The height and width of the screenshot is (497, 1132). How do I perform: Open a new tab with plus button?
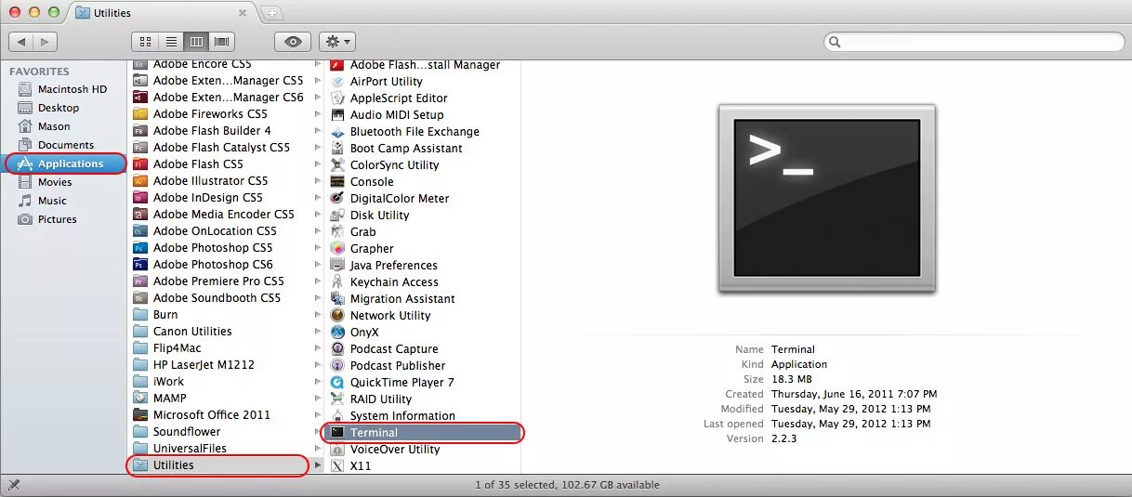click(x=271, y=13)
